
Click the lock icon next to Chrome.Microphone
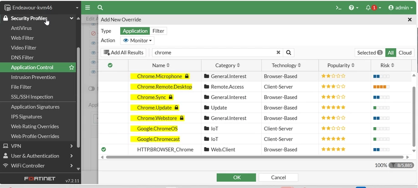coord(187,76)
